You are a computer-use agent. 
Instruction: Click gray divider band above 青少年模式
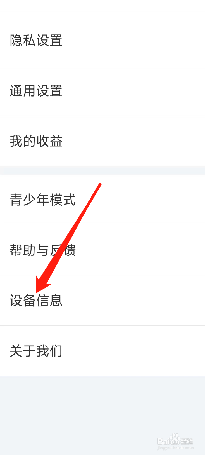(x=102, y=170)
